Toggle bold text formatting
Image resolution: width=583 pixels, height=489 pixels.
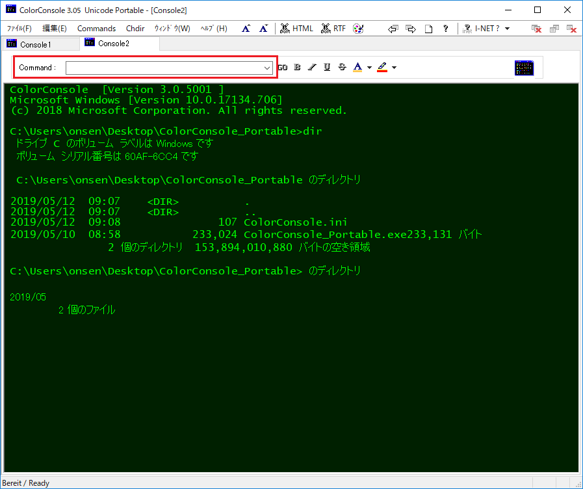coord(297,68)
